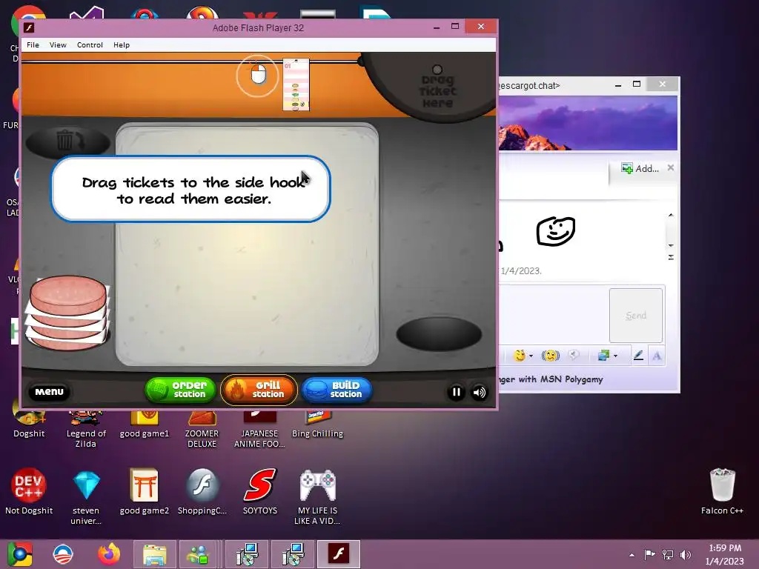This screenshot has width=759, height=569.
Task: Click the chat scrollbar up arrow
Action: (671, 215)
